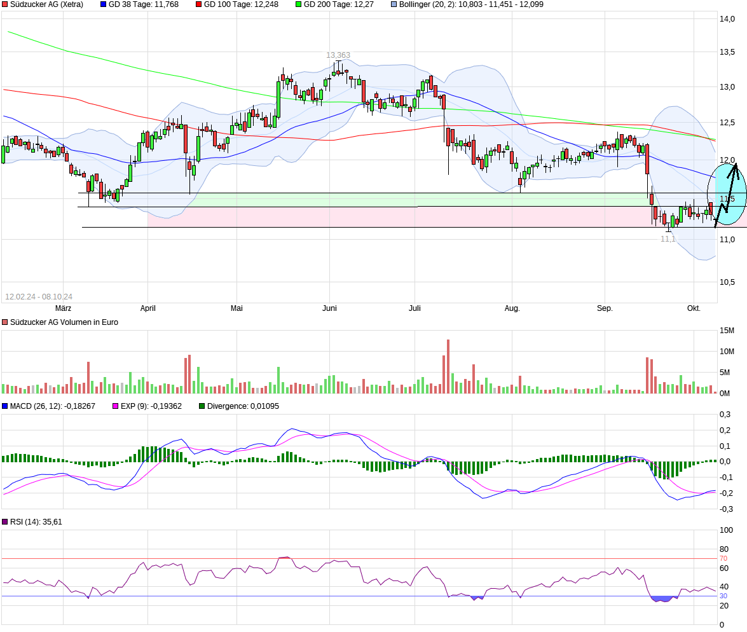Screen dimensions: 747x632
Task: Click the blue MACD legend square
Action: pyautogui.click(x=4, y=406)
